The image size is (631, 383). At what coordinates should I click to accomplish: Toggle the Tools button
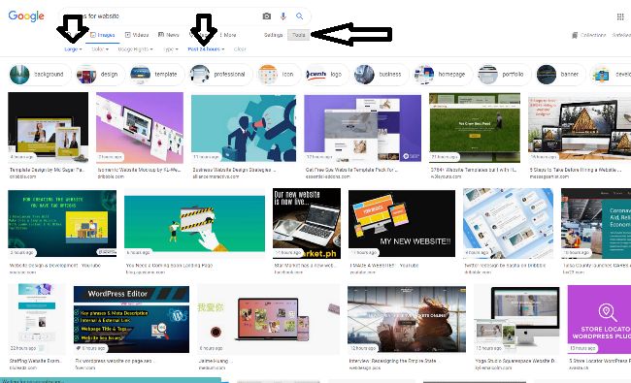coord(299,35)
